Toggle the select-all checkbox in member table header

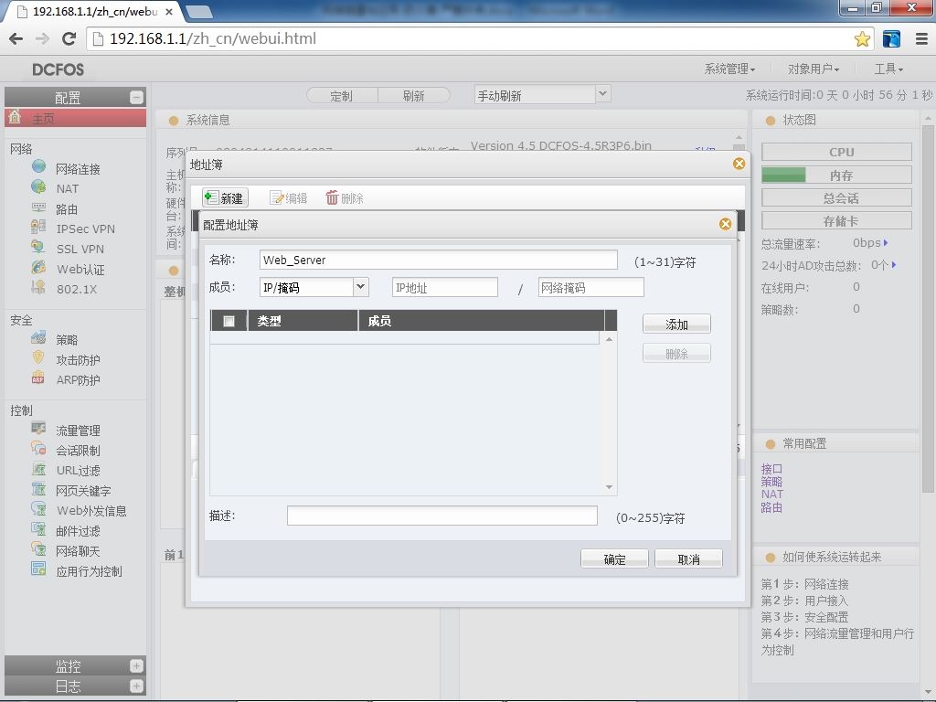coord(229,321)
